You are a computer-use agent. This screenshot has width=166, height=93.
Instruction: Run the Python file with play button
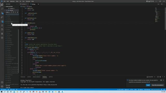tap(158, 4)
